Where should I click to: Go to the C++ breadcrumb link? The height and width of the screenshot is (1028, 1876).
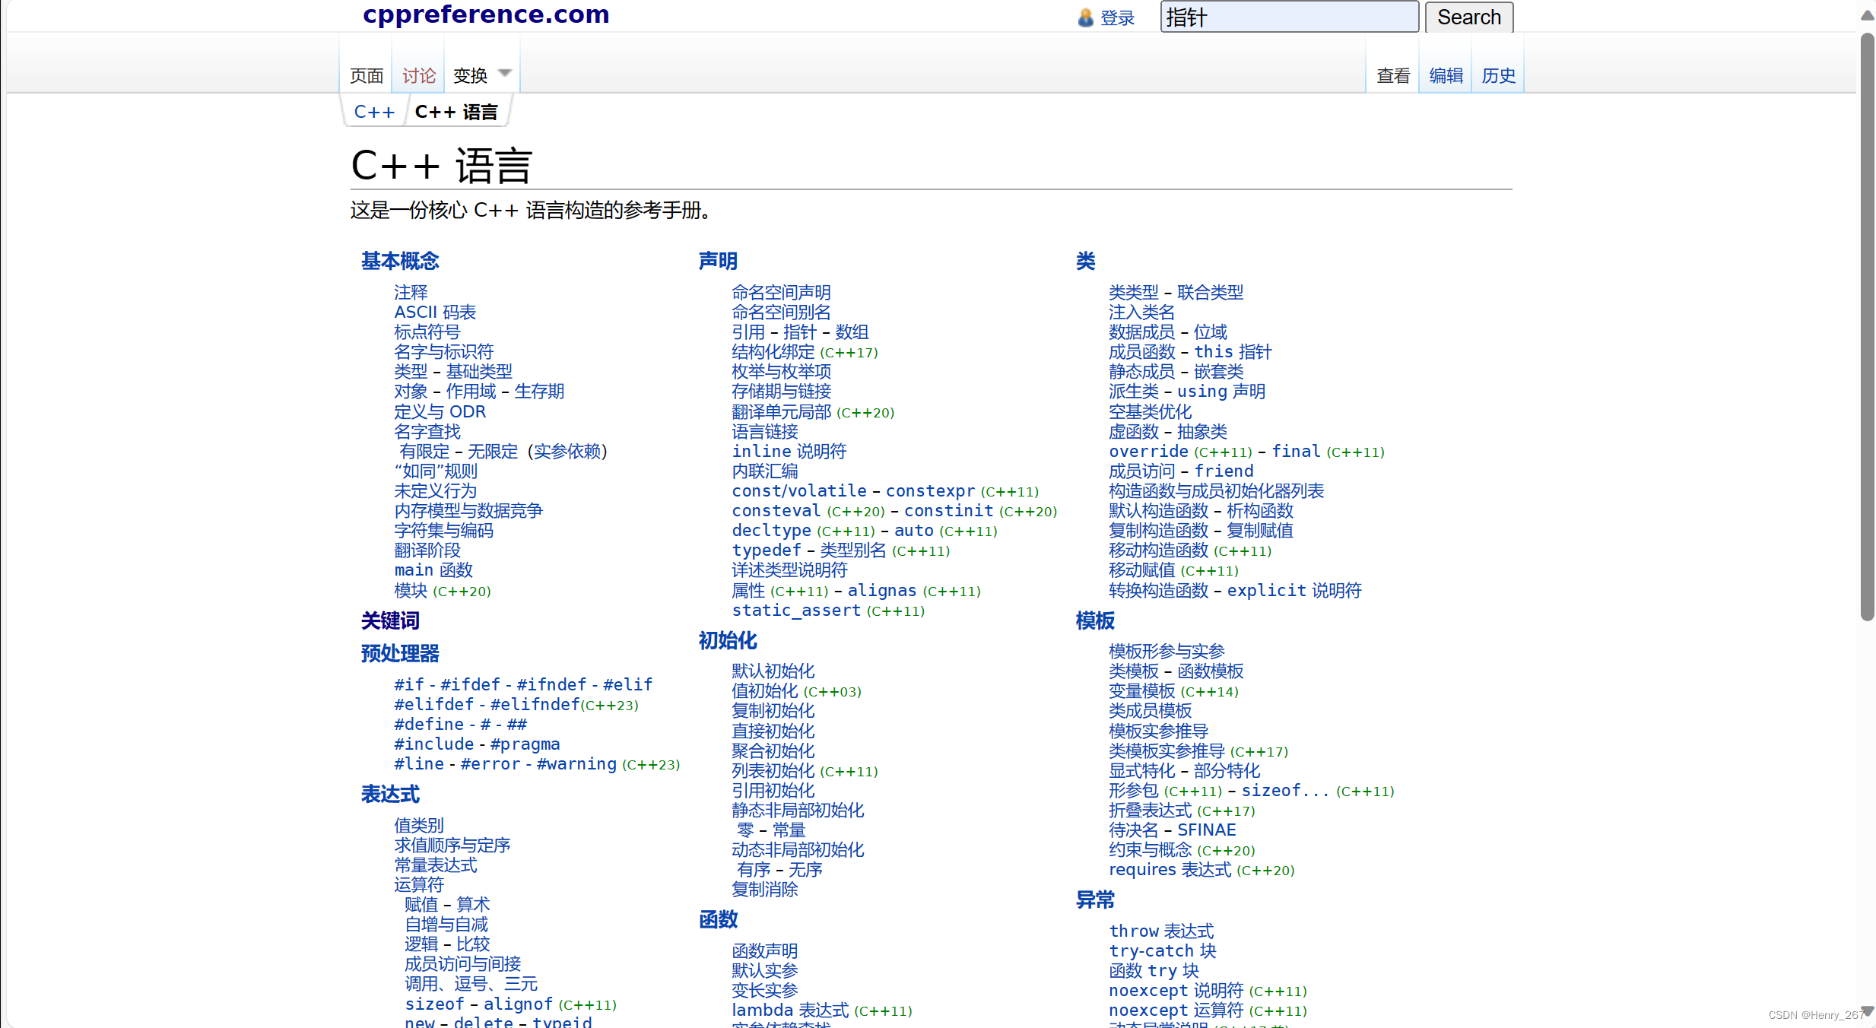(x=374, y=112)
